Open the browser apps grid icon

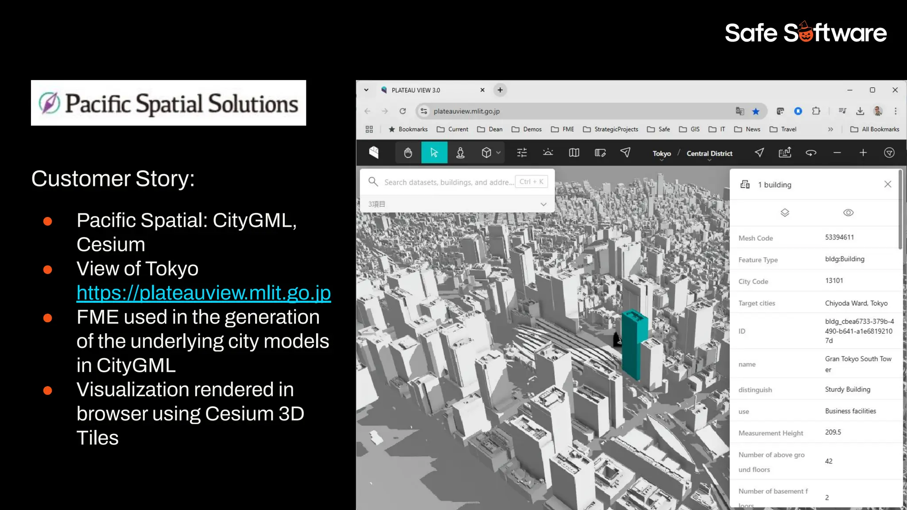tap(369, 129)
